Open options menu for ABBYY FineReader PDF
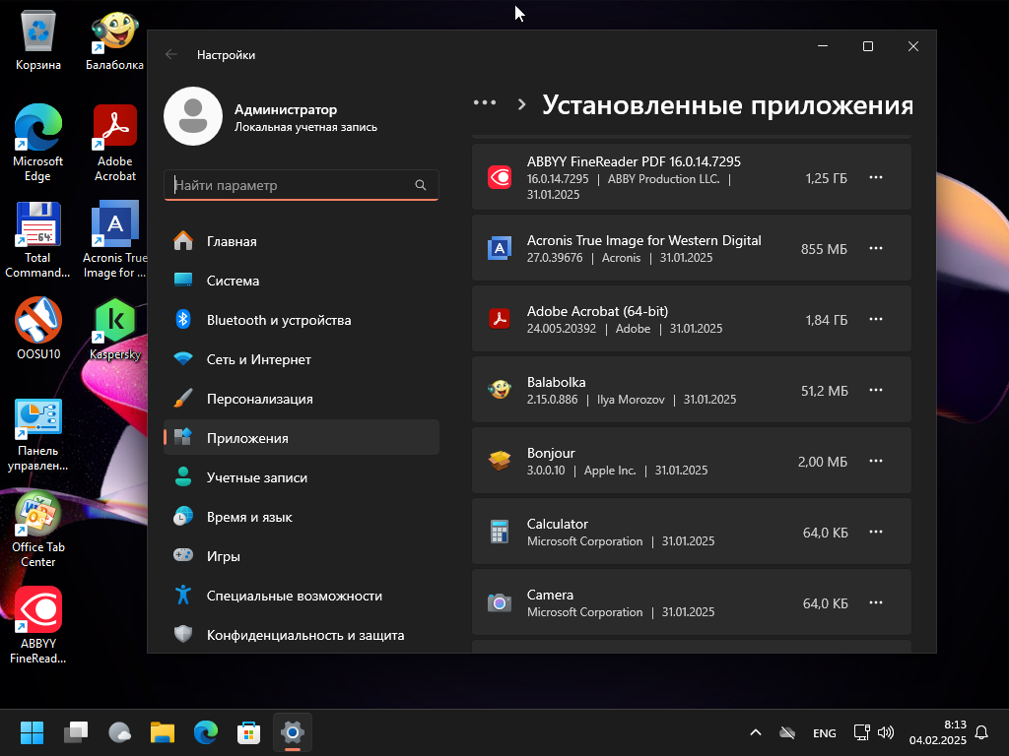 (x=876, y=177)
